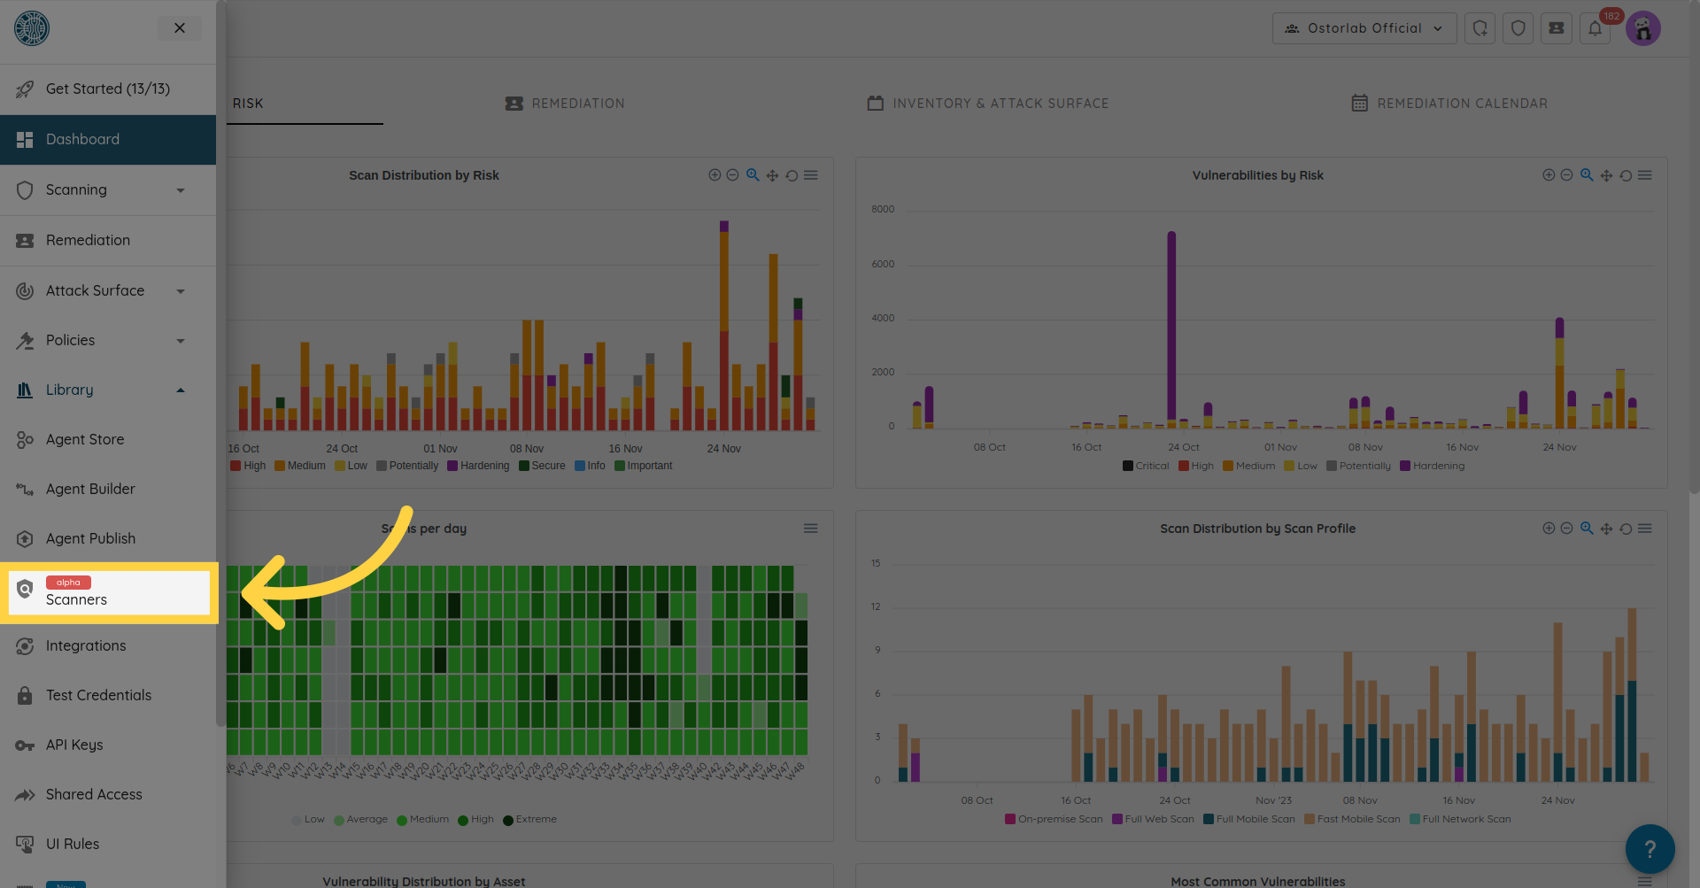Viewport: 1700px width, 888px height.
Task: Switch to the Remediation tab
Action: 565,104
